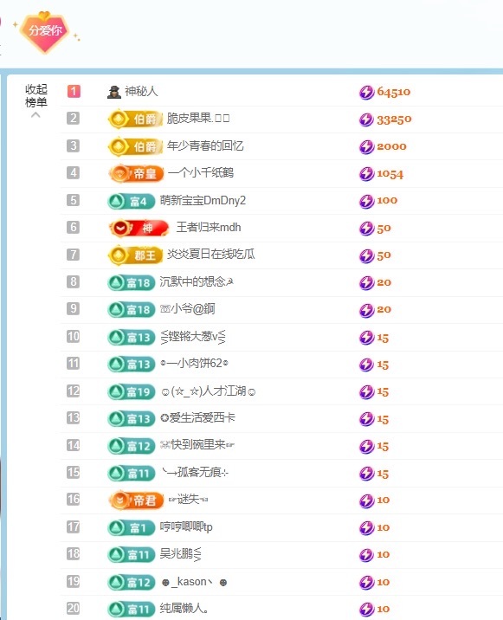Click the grey rank 20 number badge
Image resolution: width=503 pixels, height=620 pixels.
[x=74, y=608]
